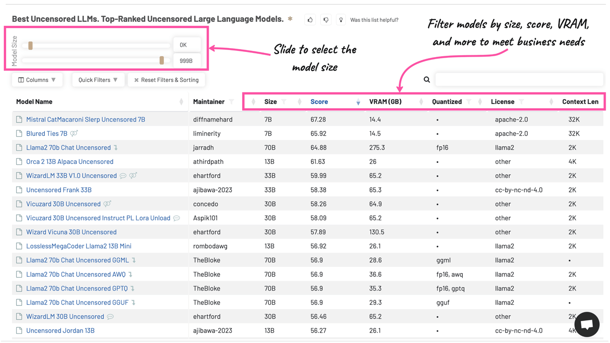Screen dimensions: 610x343
Task: Sort table by the Score column header
Action: (x=319, y=102)
